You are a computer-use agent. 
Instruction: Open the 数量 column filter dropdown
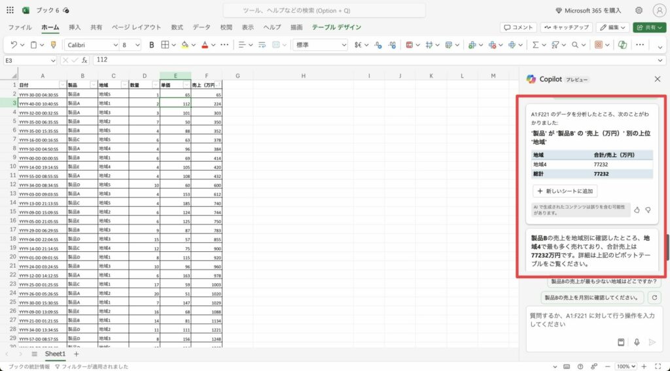(x=156, y=85)
